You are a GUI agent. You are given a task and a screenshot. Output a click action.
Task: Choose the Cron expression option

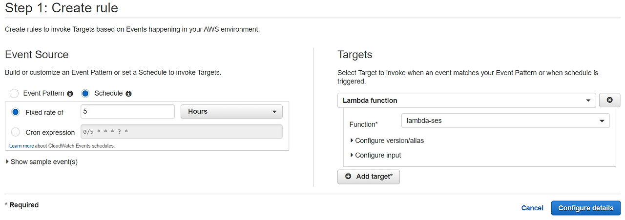(x=16, y=132)
